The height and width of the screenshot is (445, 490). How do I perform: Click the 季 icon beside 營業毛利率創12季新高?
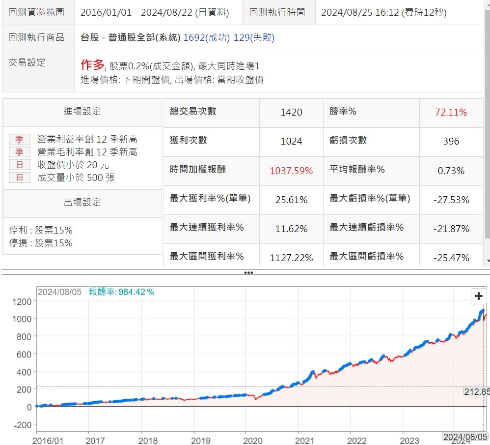[20, 152]
